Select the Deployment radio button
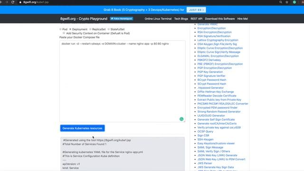This screenshot has width=304, height=171. (x=70, y=29)
